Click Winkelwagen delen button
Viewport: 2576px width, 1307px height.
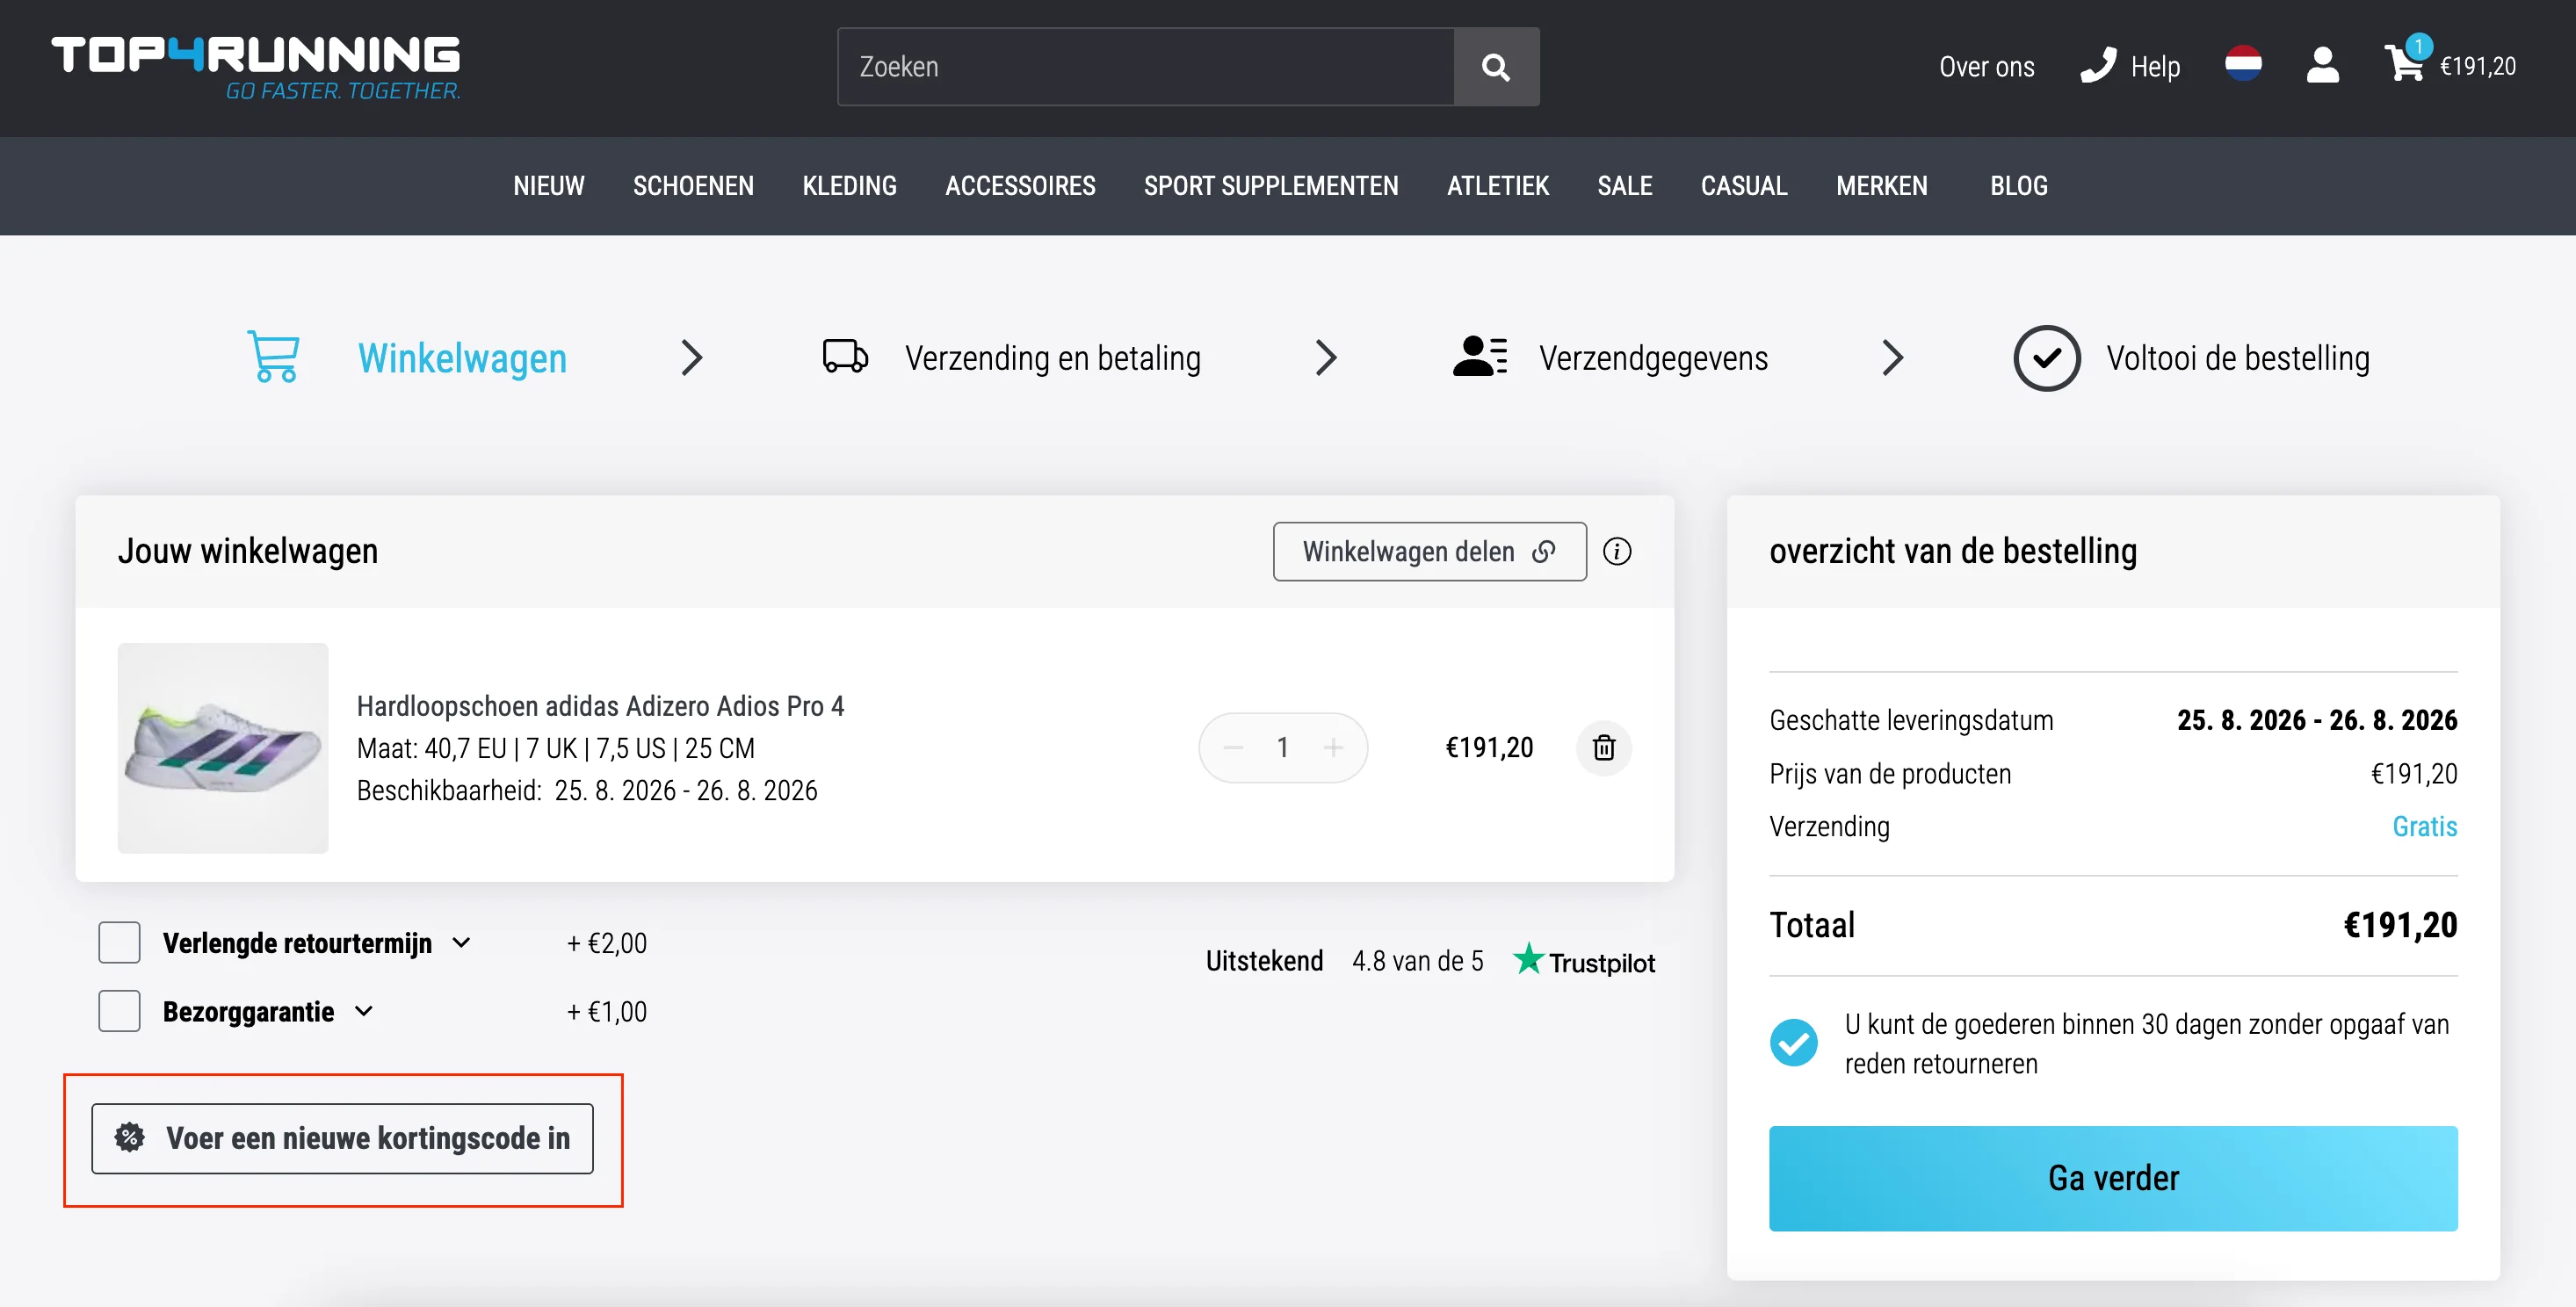coord(1429,551)
